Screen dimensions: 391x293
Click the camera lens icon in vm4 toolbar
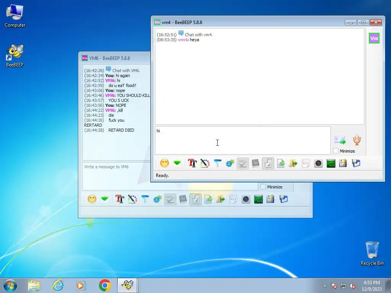(318, 163)
